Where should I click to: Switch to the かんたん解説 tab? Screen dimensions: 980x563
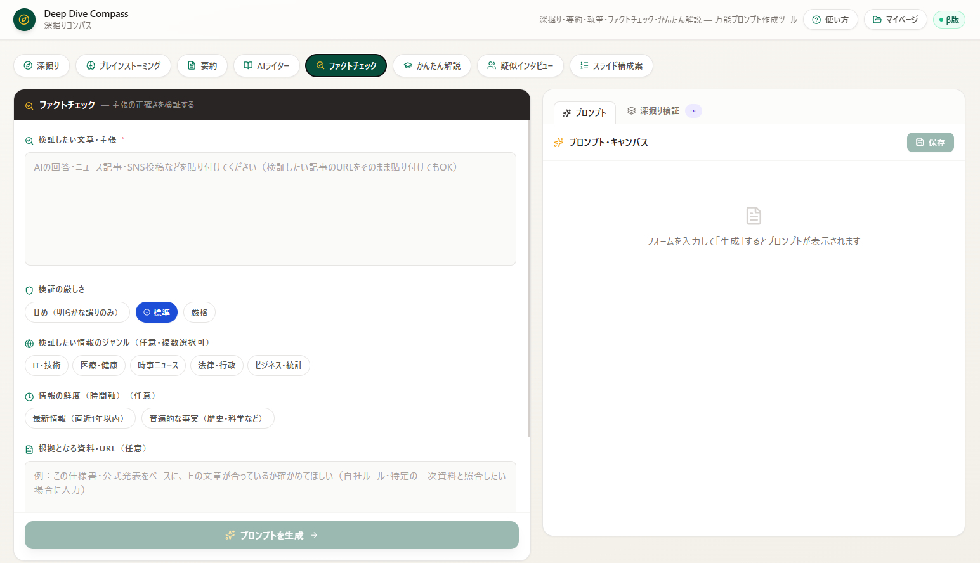pyautogui.click(x=432, y=66)
